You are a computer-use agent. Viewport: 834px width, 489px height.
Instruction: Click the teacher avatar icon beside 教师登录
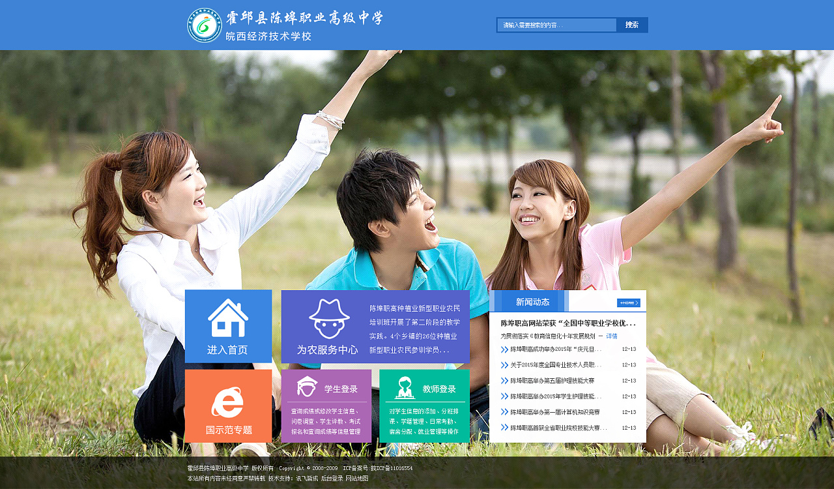pyautogui.click(x=405, y=387)
